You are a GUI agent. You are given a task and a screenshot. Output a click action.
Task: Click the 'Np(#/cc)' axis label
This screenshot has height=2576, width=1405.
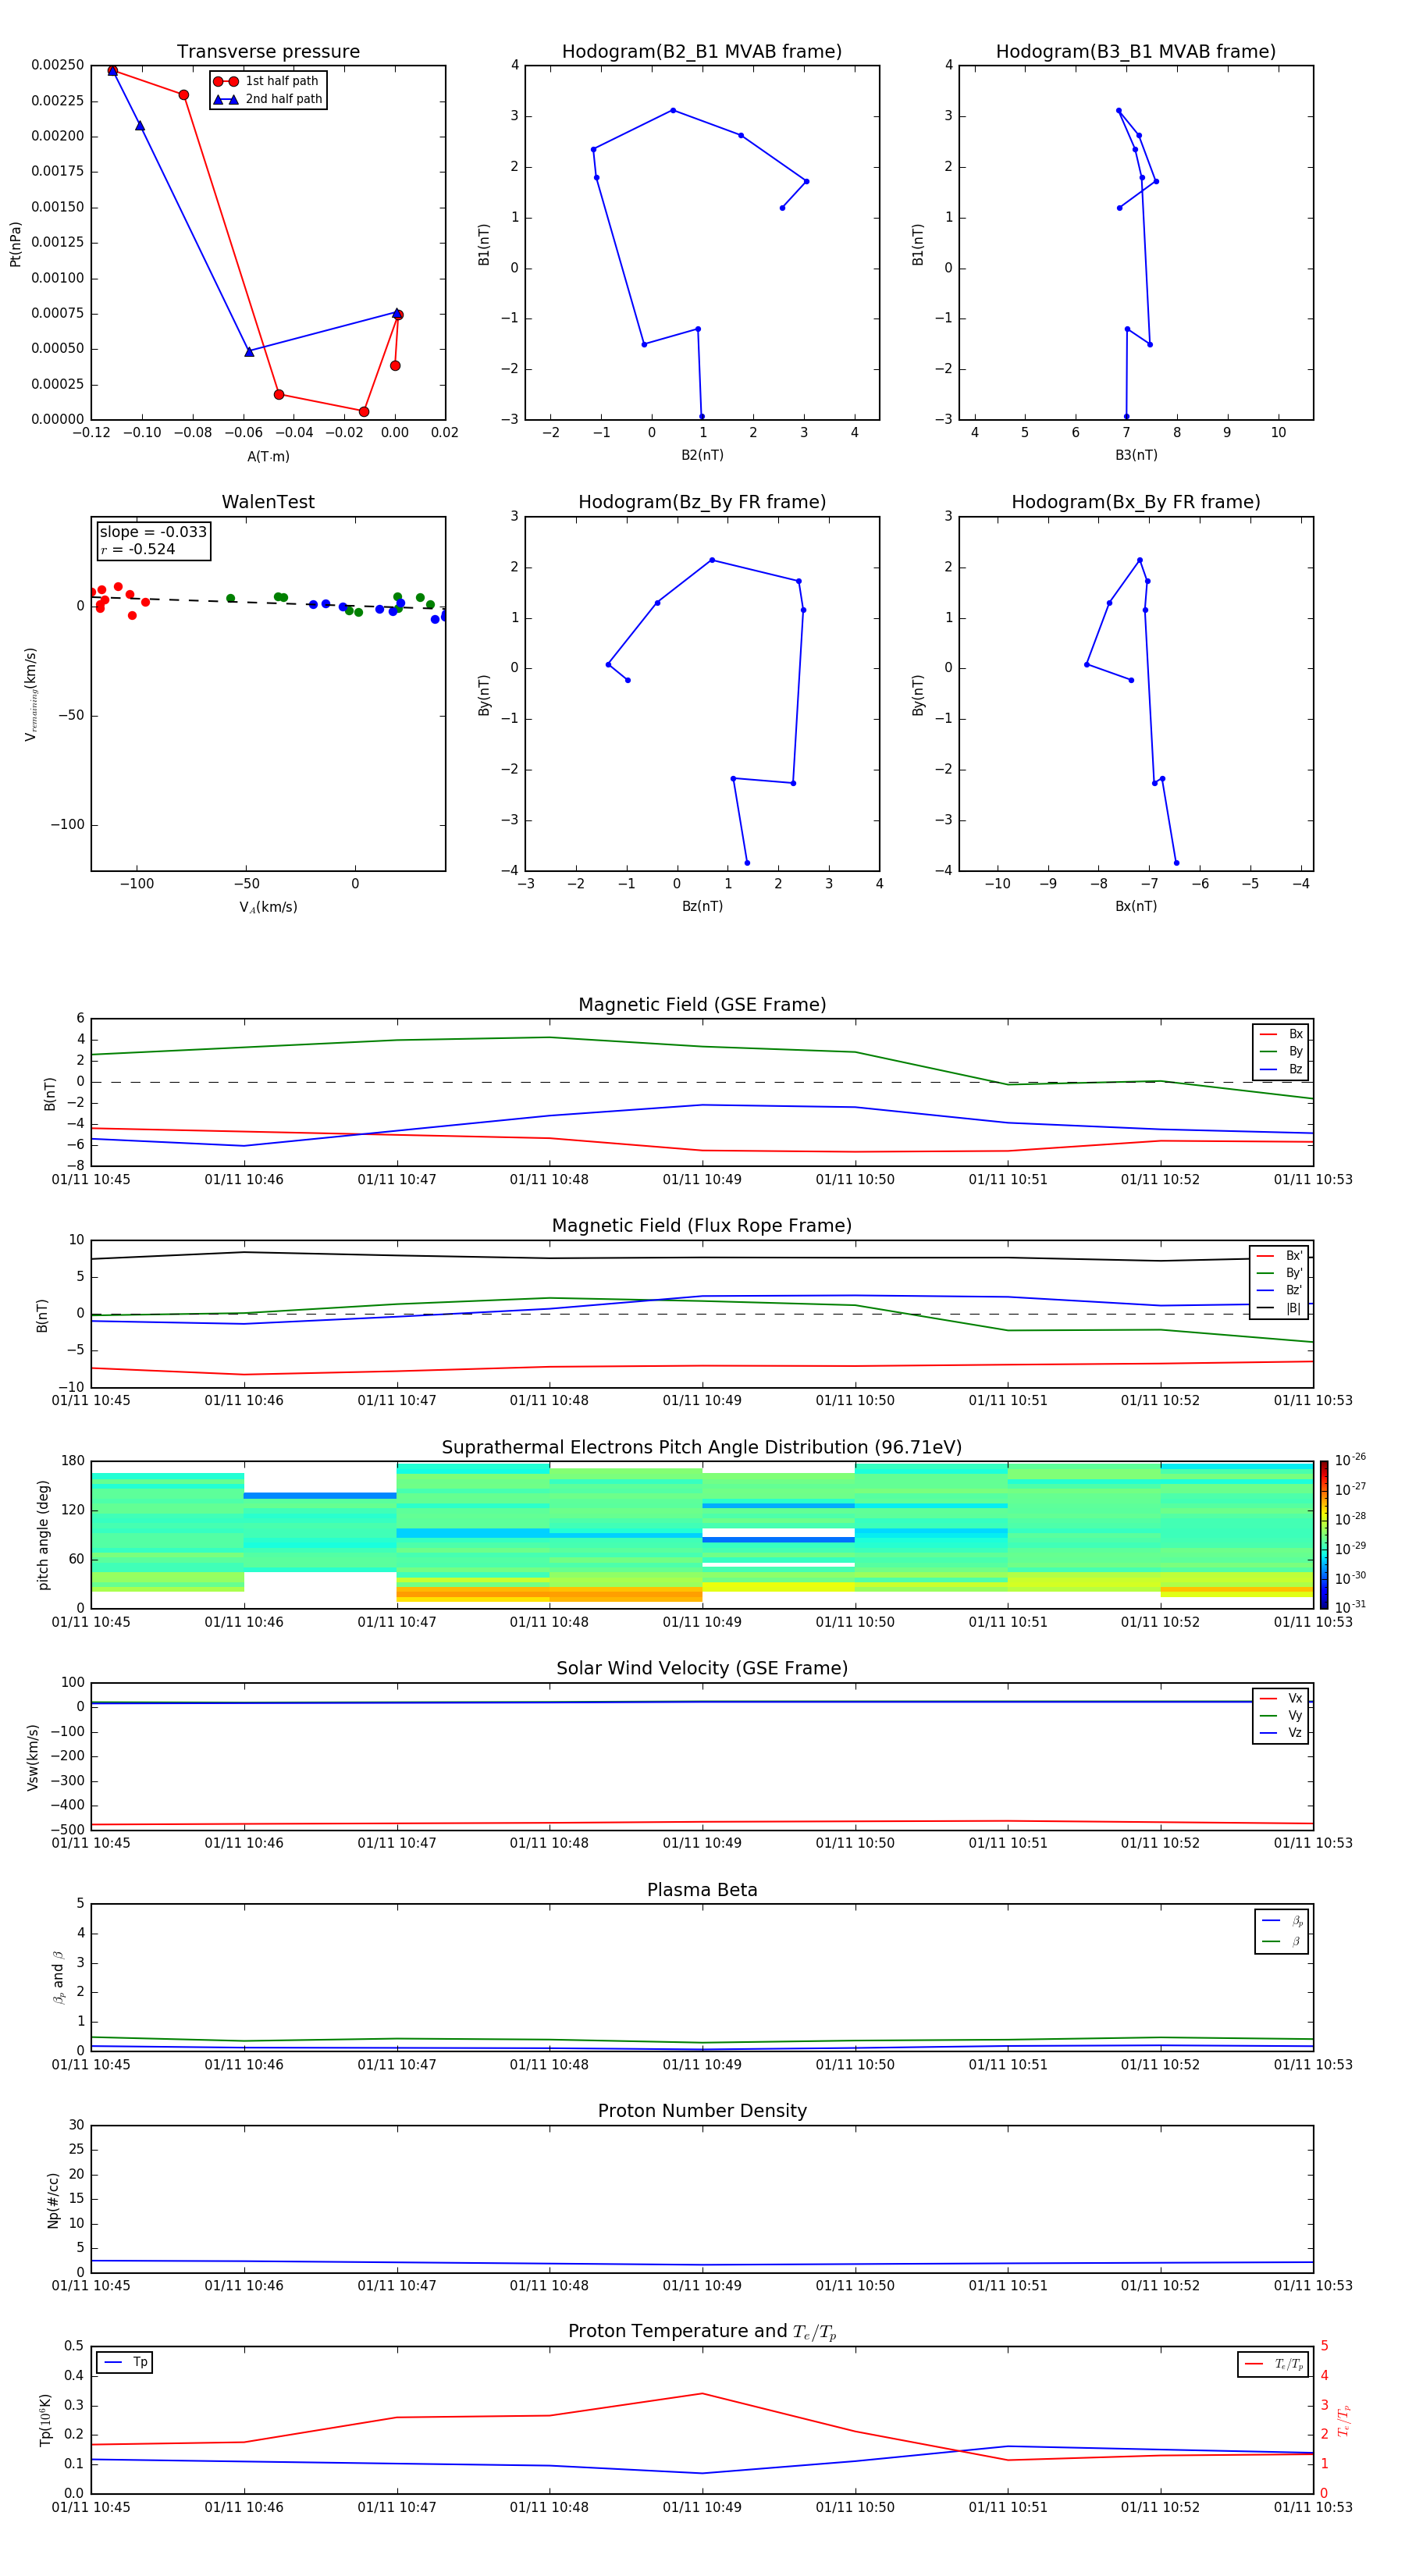(53, 2200)
